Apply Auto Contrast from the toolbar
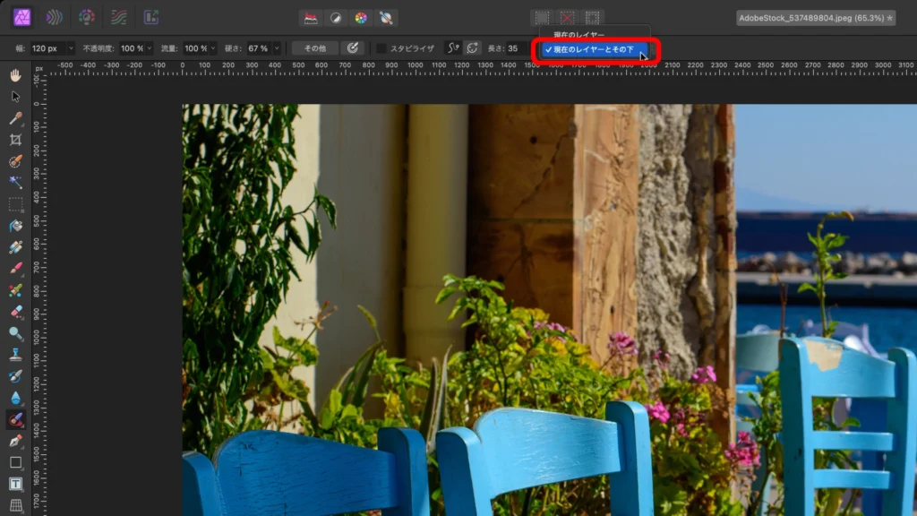 click(x=335, y=17)
